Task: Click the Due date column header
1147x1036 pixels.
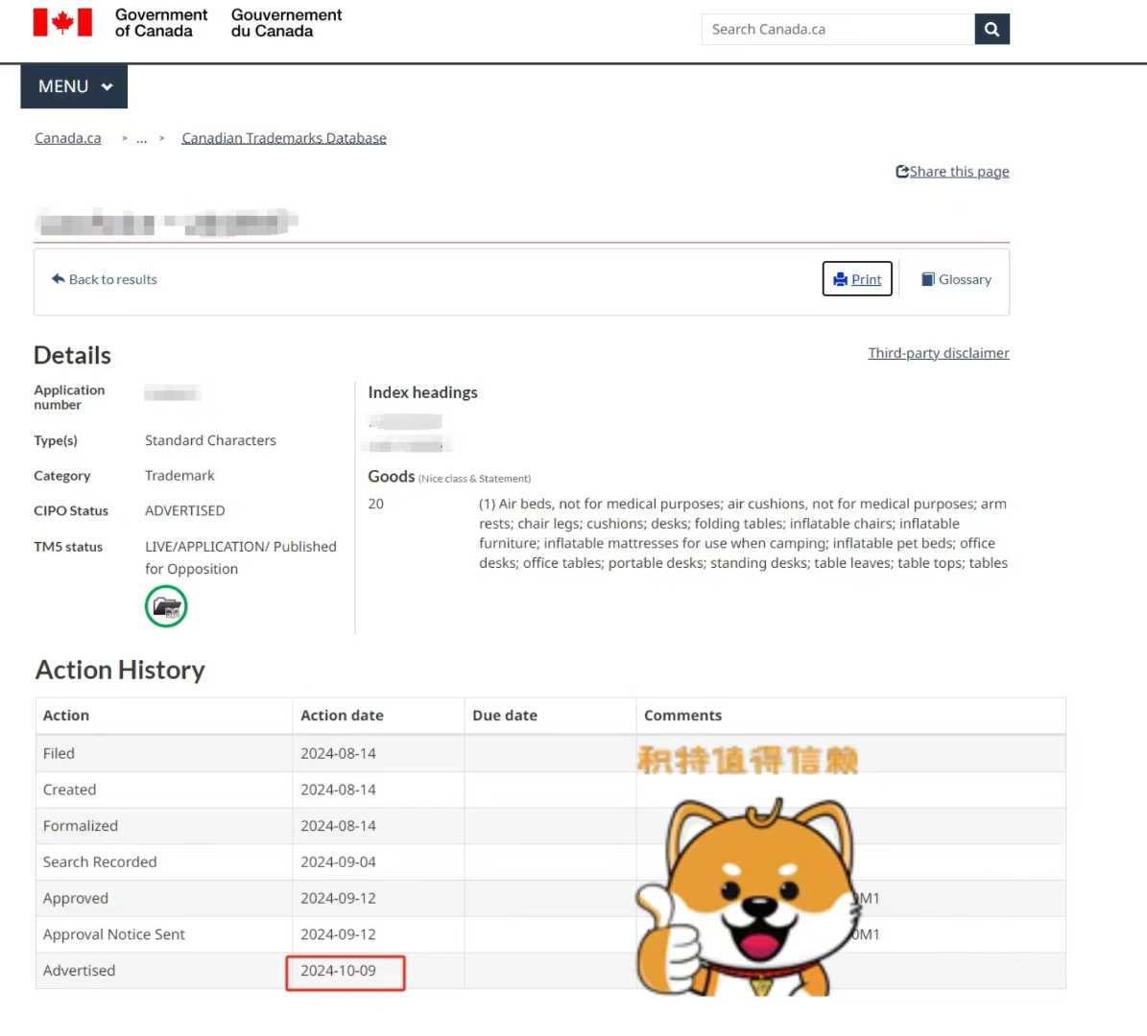Action: [x=505, y=716]
